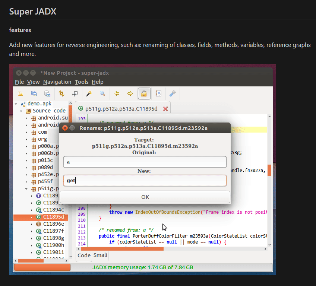Collapse the demo.apk tree node
Viewport: 316px width, 286px height.
click(x=16, y=104)
